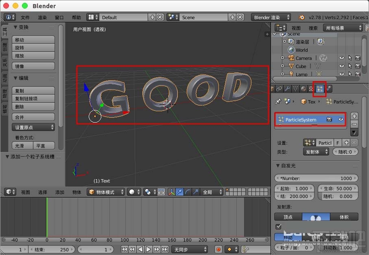The height and width of the screenshot is (255, 369).
Task: Click the 结束: 250 frame end field
Action: [52, 249]
